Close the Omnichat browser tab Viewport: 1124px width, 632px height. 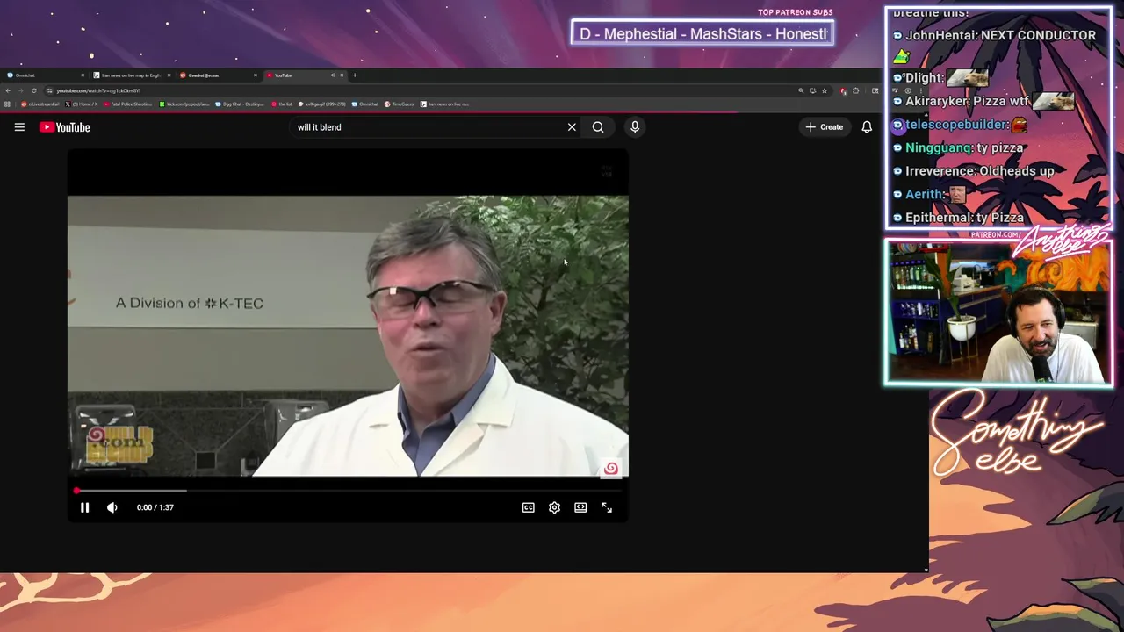point(83,75)
